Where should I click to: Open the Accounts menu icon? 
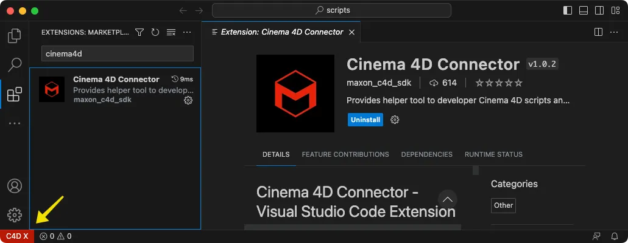coord(15,186)
